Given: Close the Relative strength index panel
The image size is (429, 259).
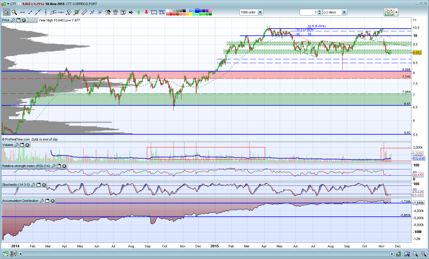Looking at the screenshot, I should point(64,166).
